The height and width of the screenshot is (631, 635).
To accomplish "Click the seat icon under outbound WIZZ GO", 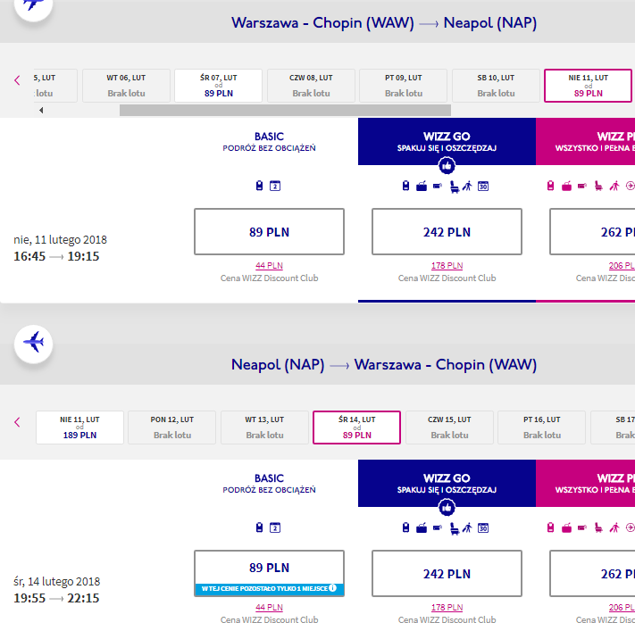I will 455,187.
